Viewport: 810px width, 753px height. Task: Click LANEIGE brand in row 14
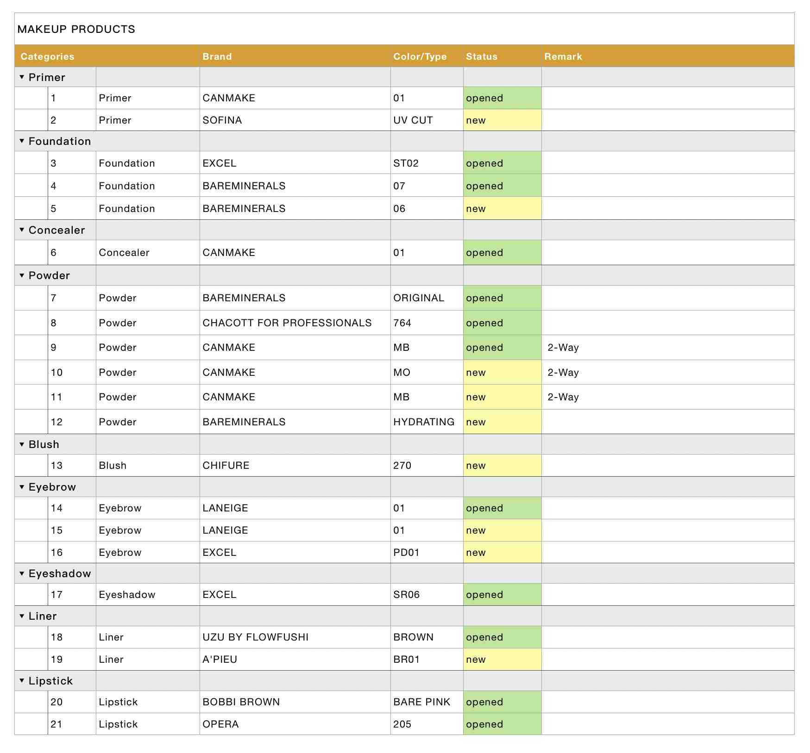pyautogui.click(x=295, y=508)
